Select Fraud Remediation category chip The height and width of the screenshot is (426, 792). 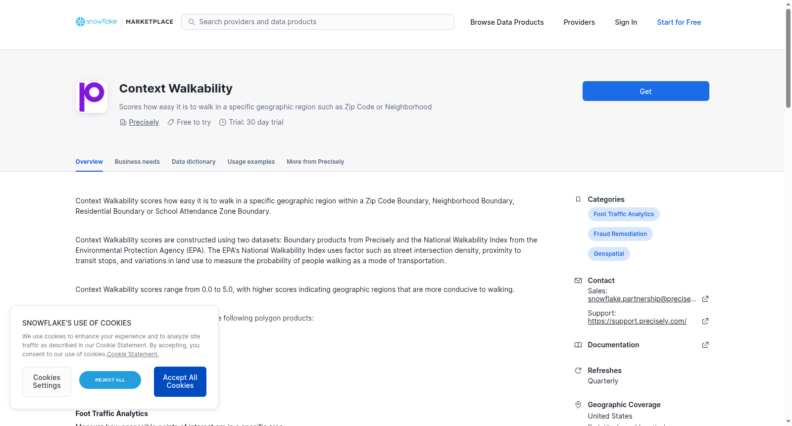620,234
